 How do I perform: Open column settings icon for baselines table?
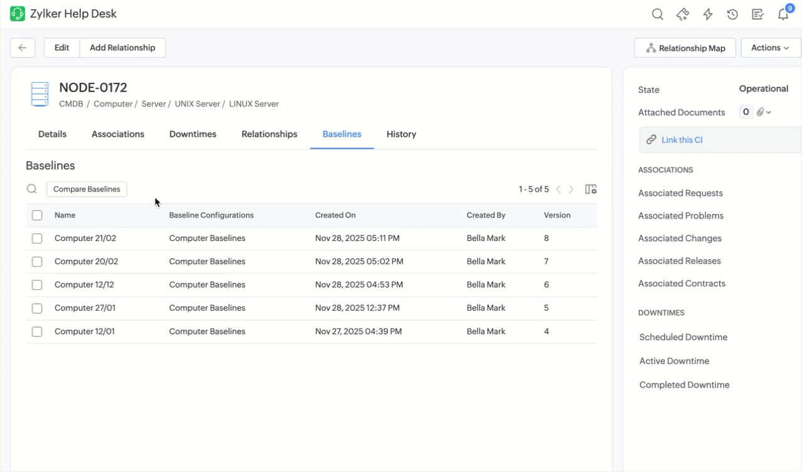[x=591, y=189]
